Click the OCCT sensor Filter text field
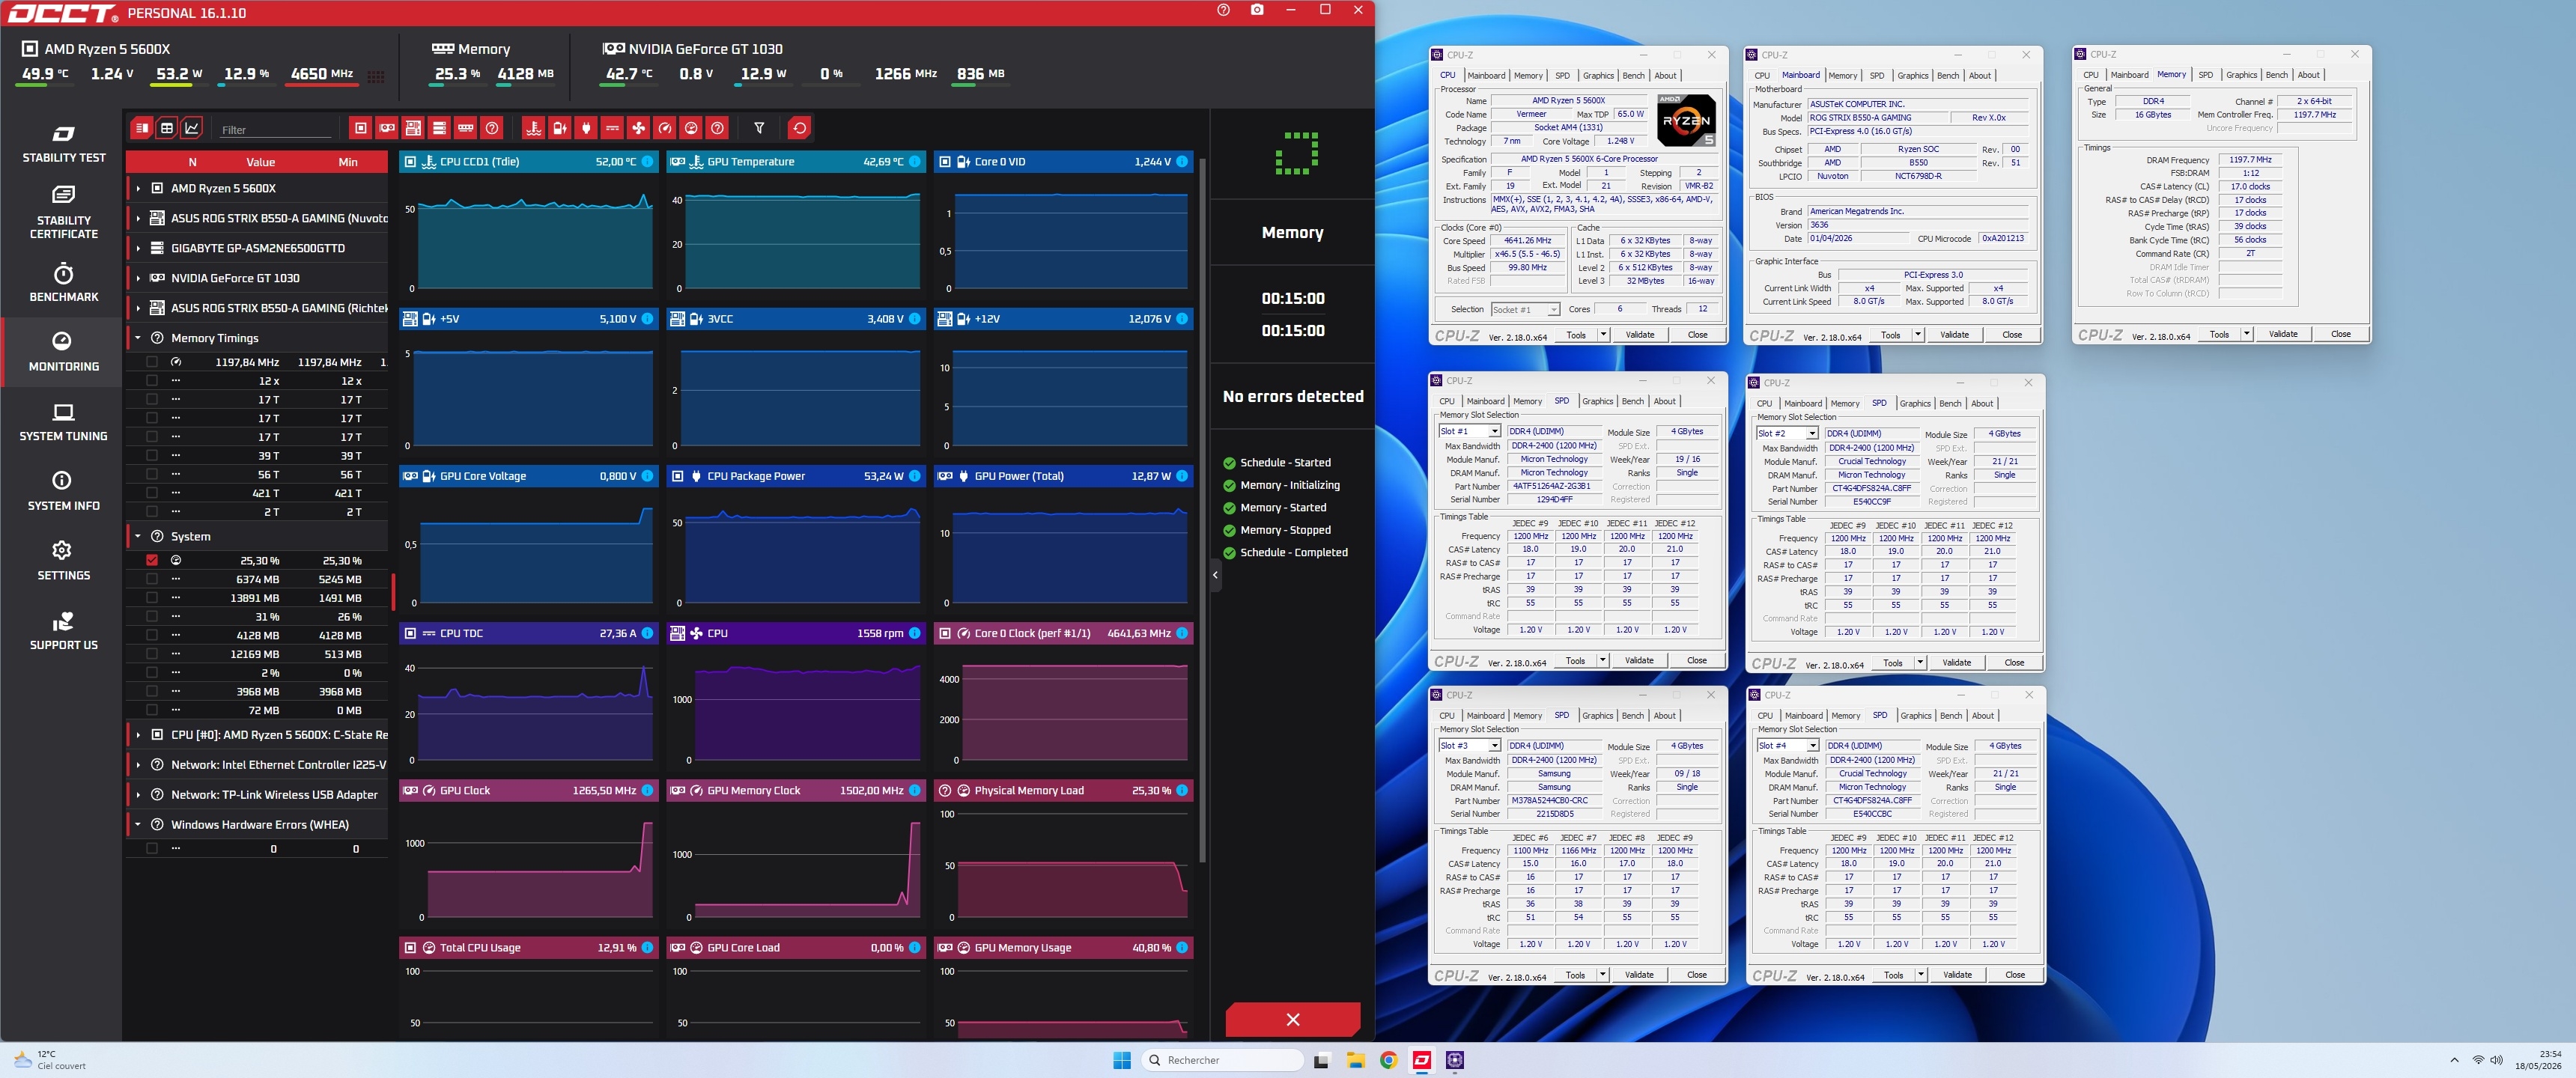The width and height of the screenshot is (2576, 1078). point(275,129)
